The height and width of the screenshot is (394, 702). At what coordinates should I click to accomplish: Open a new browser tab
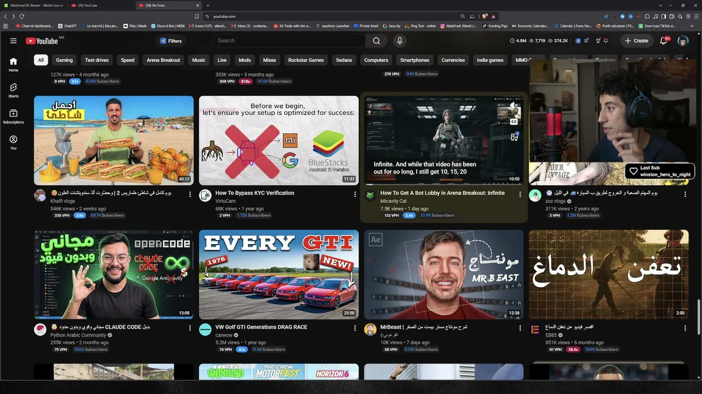click(208, 5)
